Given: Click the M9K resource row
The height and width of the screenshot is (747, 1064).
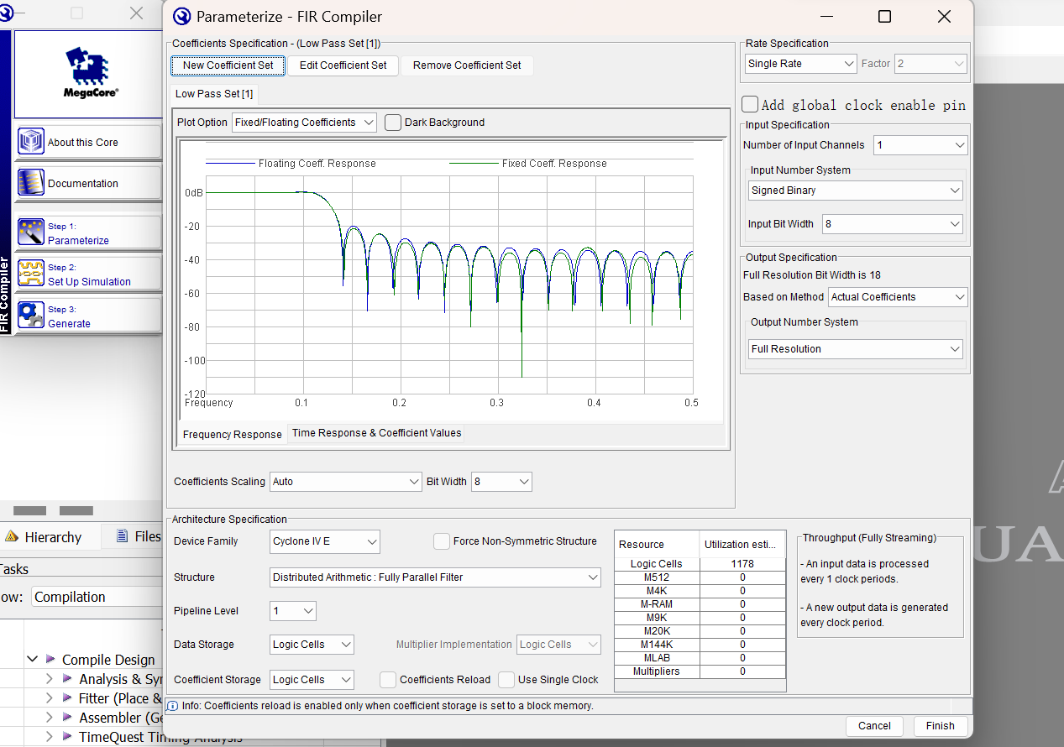Looking at the screenshot, I should click(700, 618).
